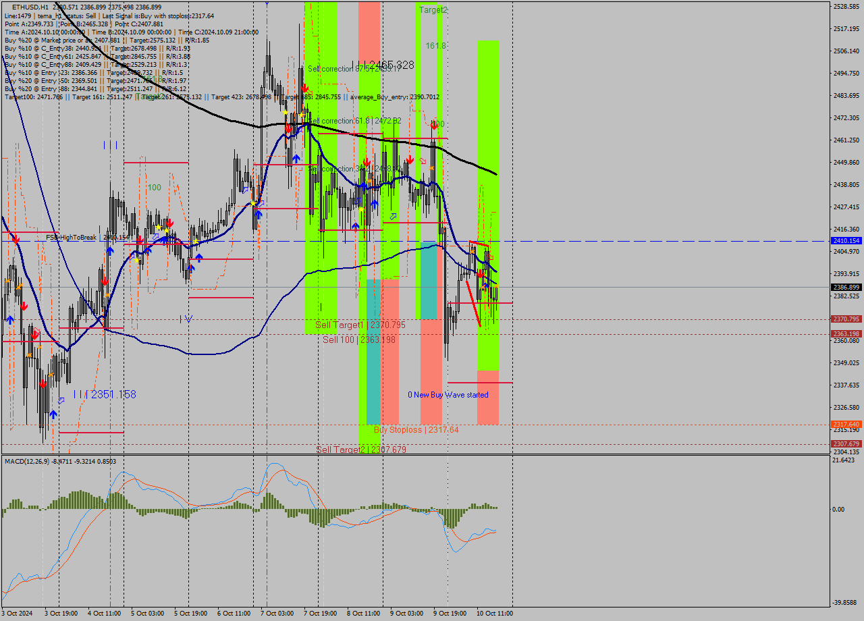Click the '4 Oct 11:00' time axis label

click(x=105, y=614)
